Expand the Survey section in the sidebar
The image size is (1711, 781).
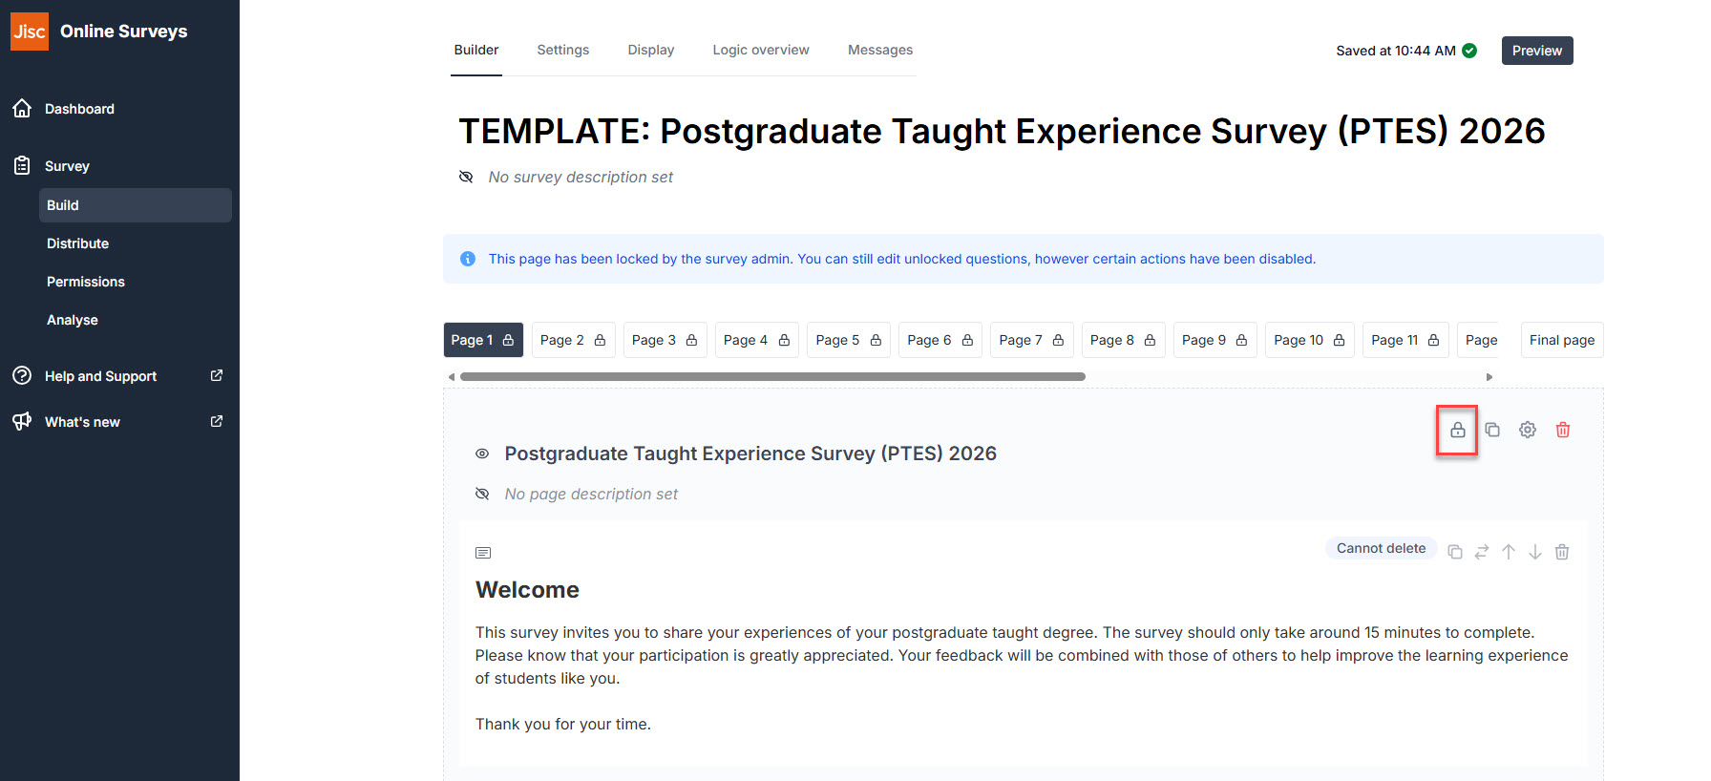[67, 166]
